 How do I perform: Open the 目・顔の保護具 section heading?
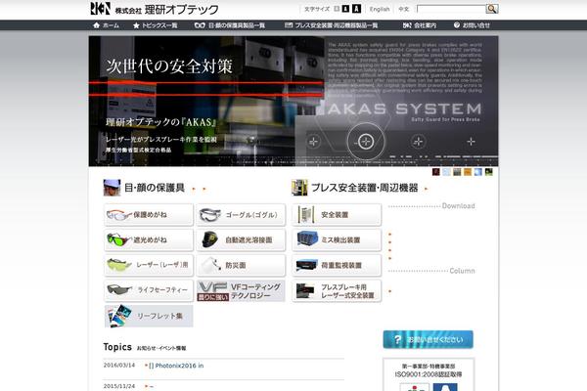155,188
